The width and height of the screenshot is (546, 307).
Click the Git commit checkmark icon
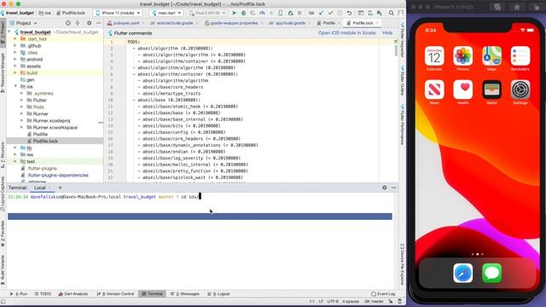[330, 13]
